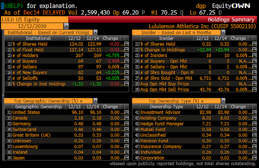Open the 12/12/2010 date dropdown arrow

[66, 26]
